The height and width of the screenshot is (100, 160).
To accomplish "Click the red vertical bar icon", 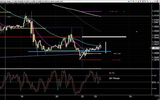I will click(x=141, y=1).
